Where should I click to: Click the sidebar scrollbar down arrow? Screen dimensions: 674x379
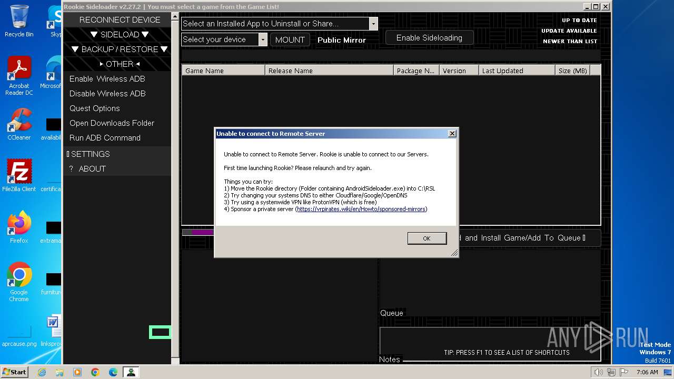point(175,360)
